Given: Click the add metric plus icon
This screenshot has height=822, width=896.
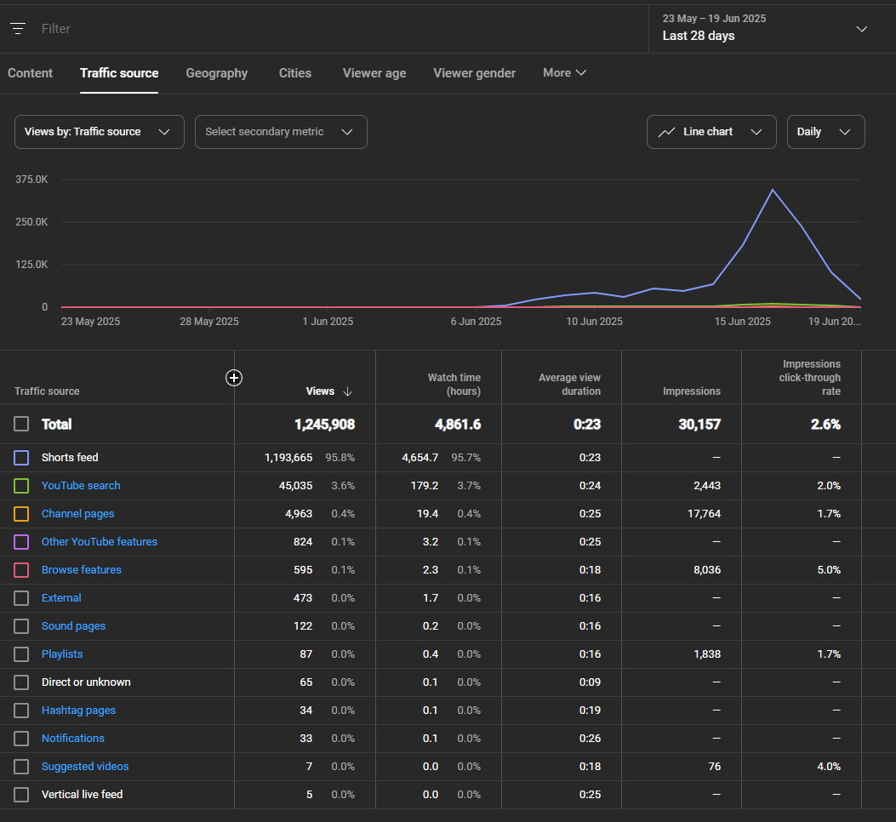Looking at the screenshot, I should [234, 378].
